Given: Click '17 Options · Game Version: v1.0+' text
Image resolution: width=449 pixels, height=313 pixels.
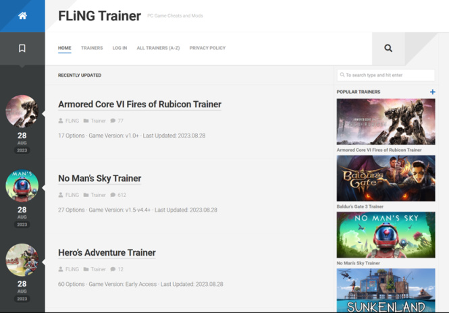Looking at the screenshot, I should coord(99,136).
